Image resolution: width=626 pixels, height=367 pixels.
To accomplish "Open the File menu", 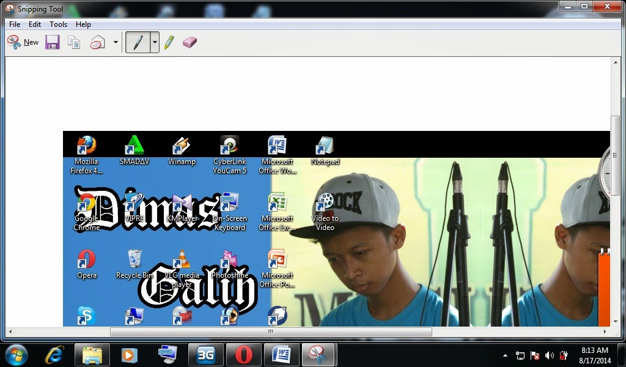I will point(14,24).
